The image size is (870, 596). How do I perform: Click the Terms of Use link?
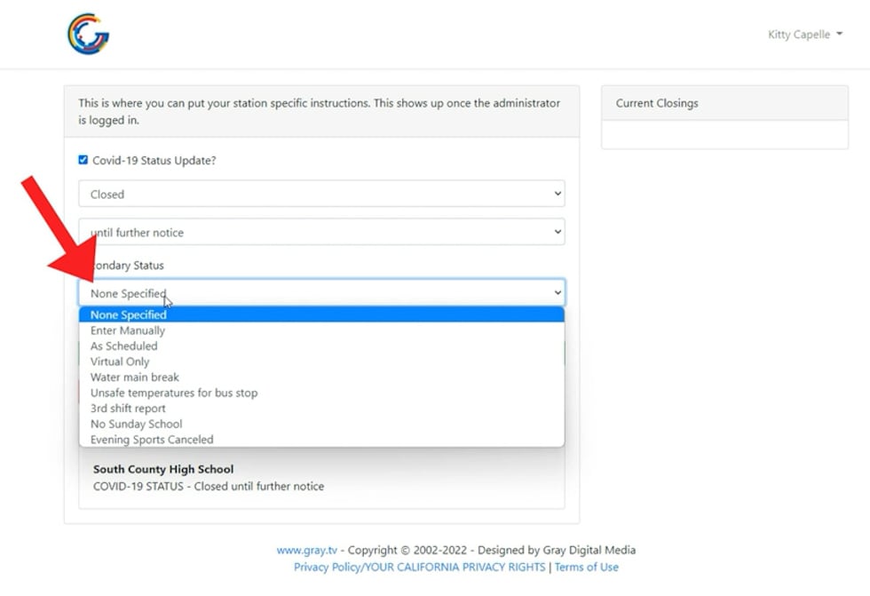coord(586,567)
